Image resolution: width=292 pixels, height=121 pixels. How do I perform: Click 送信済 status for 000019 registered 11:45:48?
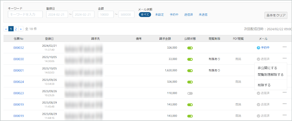point(263,105)
